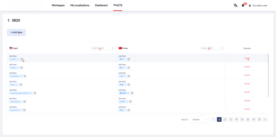Open the 10/page page size dropdown
This screenshot has width=276, height=137.
(x=199, y=120)
